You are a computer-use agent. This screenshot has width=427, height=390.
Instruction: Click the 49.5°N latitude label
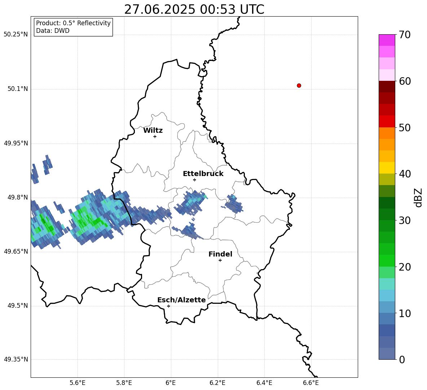click(x=18, y=306)
